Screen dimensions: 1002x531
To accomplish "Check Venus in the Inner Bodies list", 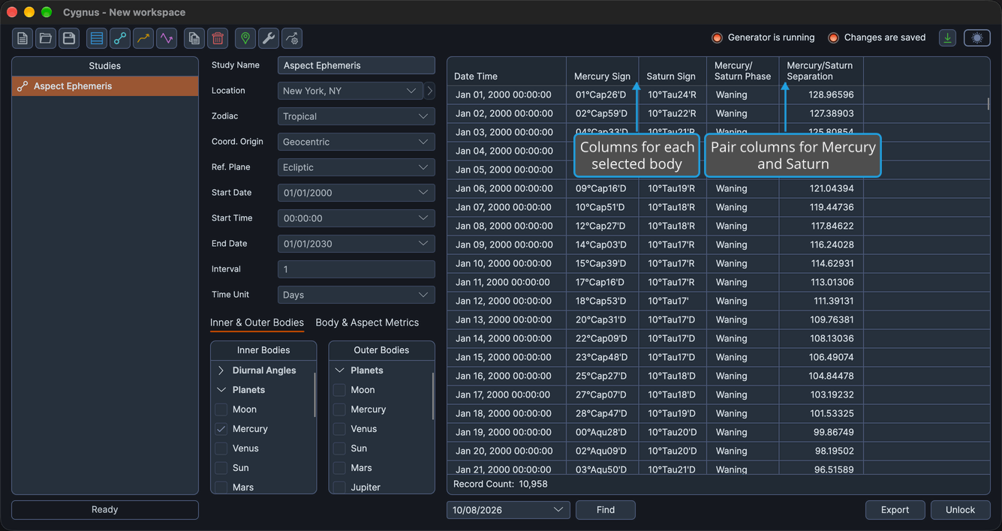I will [221, 448].
